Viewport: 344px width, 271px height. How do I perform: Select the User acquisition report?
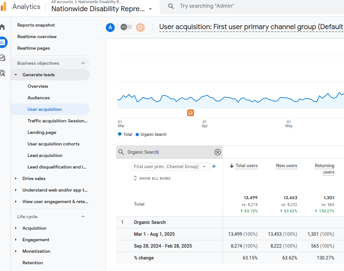click(50, 109)
